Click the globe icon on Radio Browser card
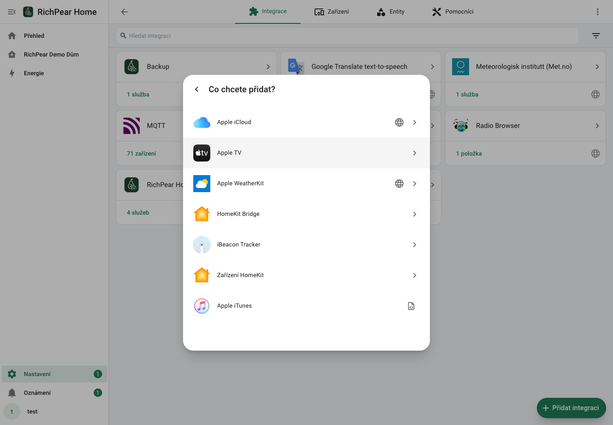 [596, 153]
